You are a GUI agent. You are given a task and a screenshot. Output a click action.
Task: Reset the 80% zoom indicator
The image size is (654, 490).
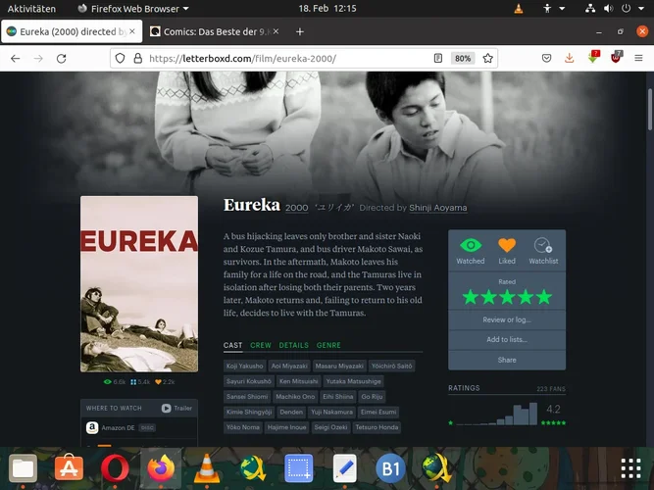coord(463,59)
